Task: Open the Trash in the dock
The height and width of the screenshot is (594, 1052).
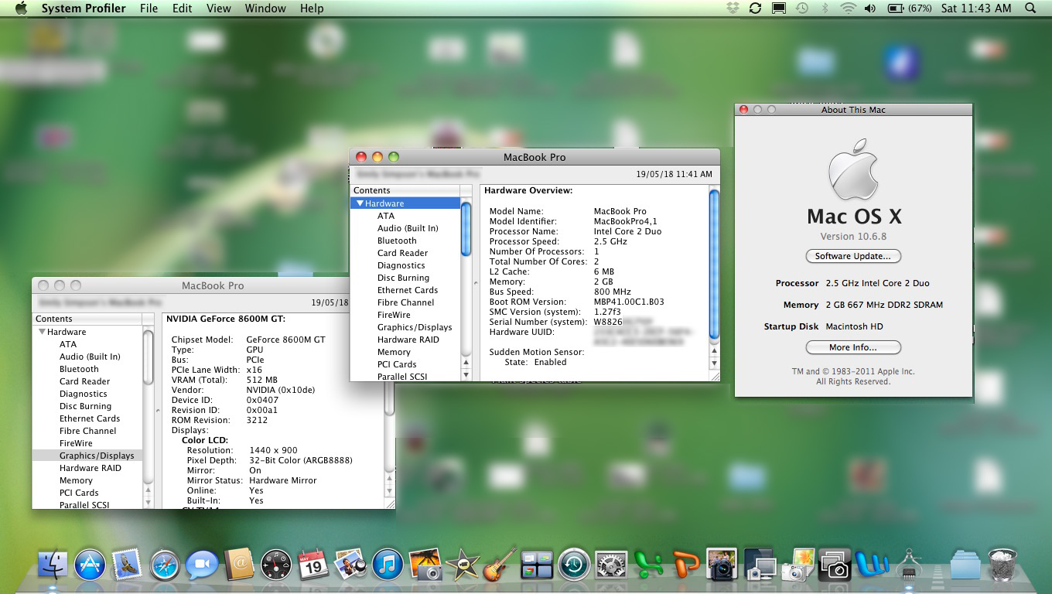Action: (x=1002, y=565)
